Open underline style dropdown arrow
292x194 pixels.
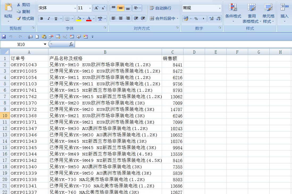tap(61, 19)
